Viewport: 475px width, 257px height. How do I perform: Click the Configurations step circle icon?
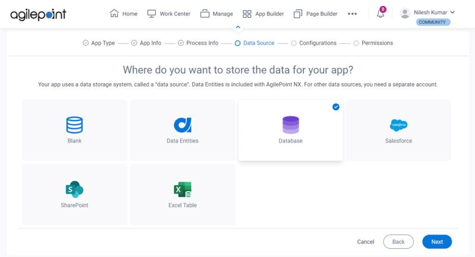coord(293,43)
